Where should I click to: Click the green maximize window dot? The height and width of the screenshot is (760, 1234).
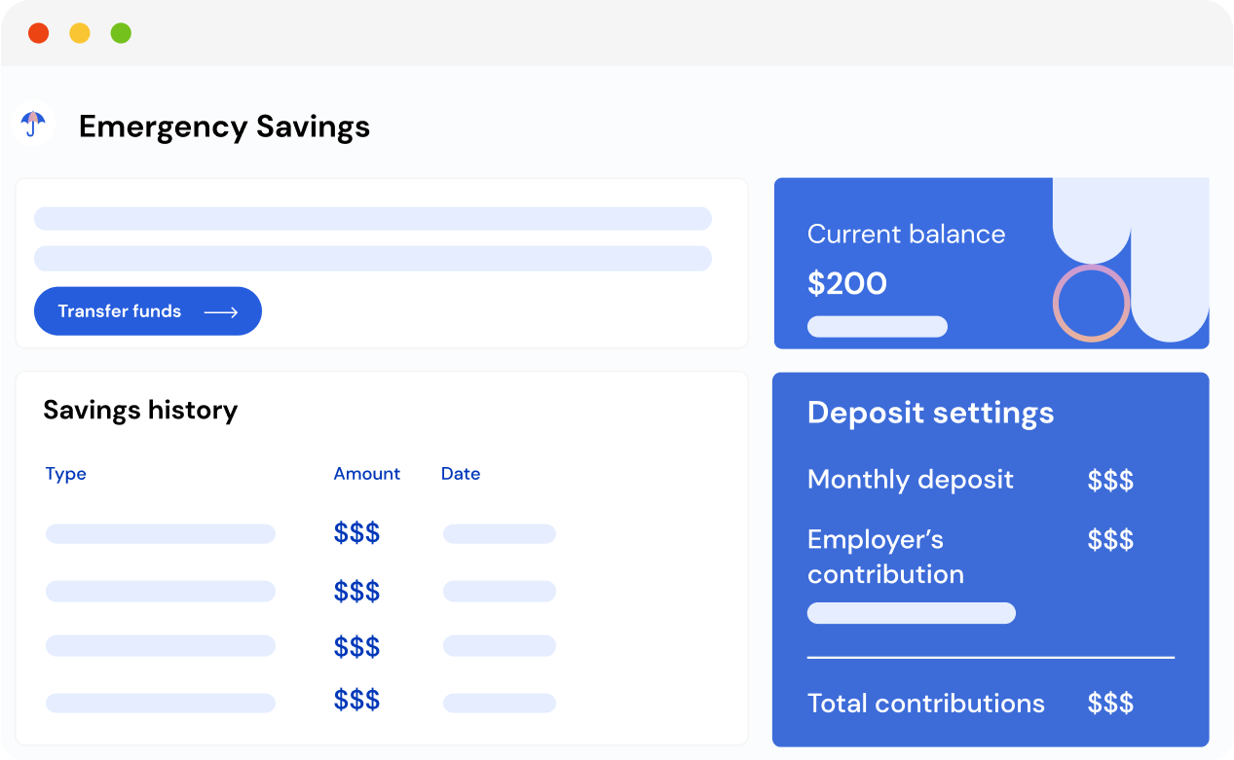[121, 33]
